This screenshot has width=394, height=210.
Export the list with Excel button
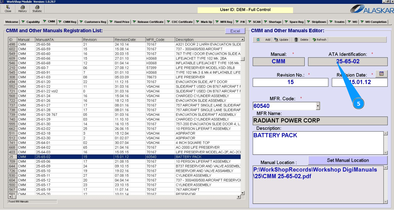tap(235, 31)
